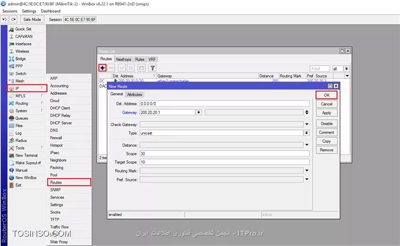Open Wireless in sidebar
Screen dimensions: 400x246
pos(27,51)
